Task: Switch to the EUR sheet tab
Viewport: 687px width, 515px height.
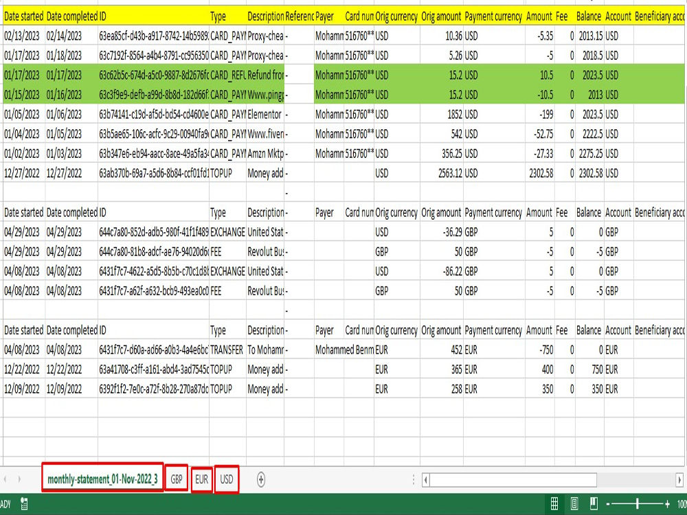Action: (201, 479)
